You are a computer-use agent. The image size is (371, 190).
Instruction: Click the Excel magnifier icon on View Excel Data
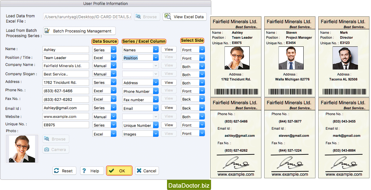pos(168,16)
